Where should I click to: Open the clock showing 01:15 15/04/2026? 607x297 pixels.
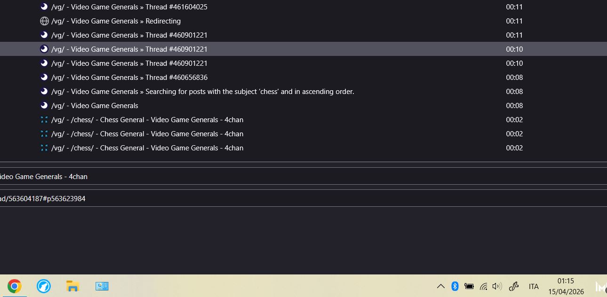pos(566,286)
